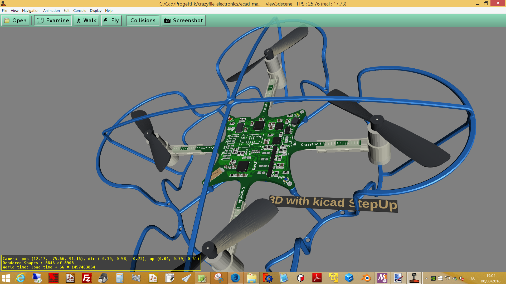Launch FileZilla from the taskbar
506x284 pixels.
[x=86, y=278]
